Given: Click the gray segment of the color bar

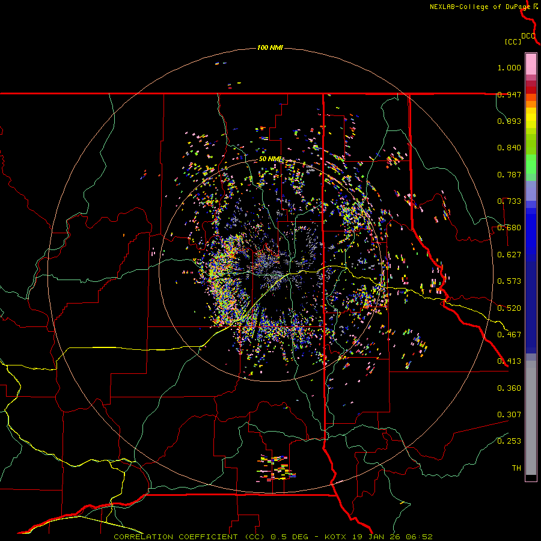Looking at the screenshot, I should [531, 418].
